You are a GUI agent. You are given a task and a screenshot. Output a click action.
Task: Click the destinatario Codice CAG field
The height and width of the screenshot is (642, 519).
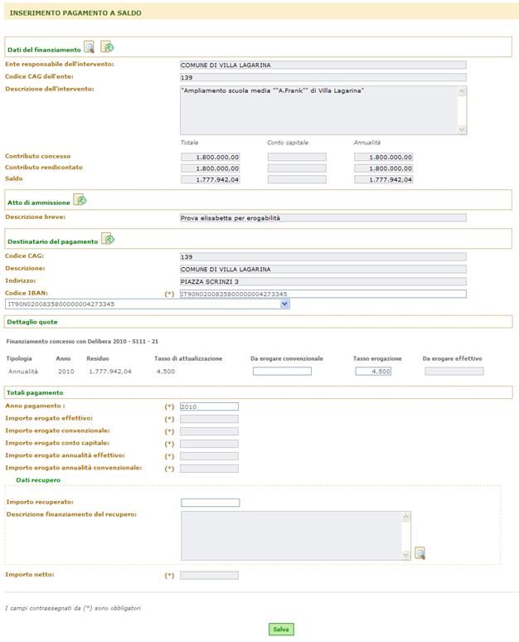[x=323, y=257]
